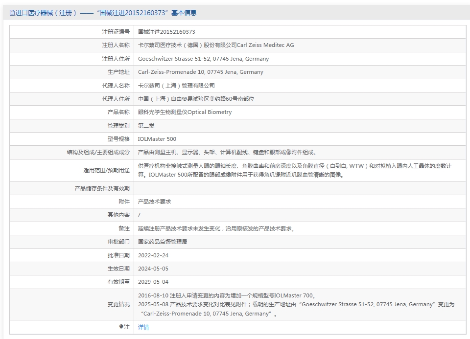Click the 生效日期 label

pos(118,269)
